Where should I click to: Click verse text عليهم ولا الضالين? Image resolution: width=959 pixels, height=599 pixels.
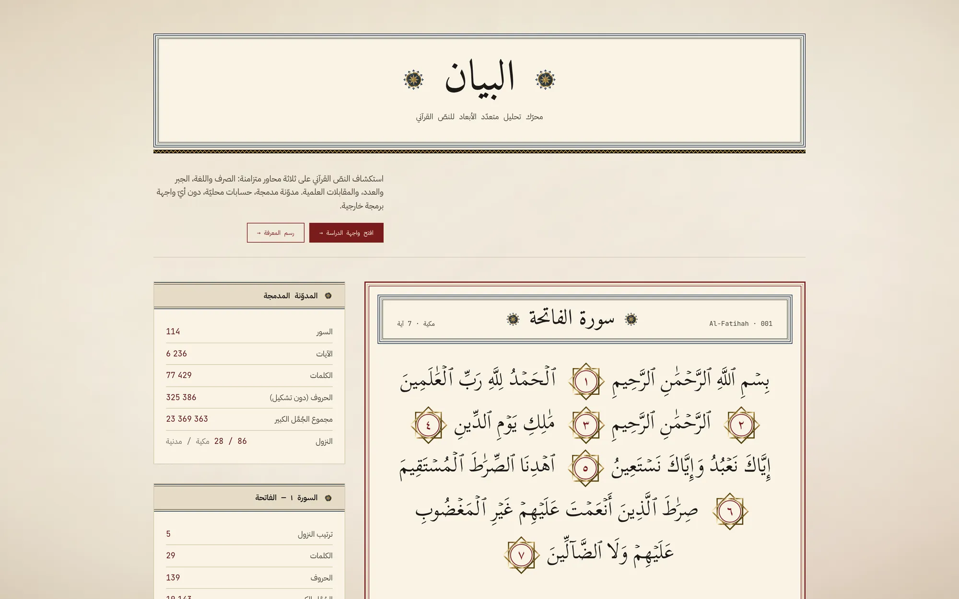coord(610,553)
